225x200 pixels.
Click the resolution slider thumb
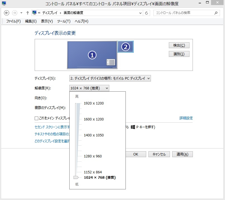coord(76,177)
